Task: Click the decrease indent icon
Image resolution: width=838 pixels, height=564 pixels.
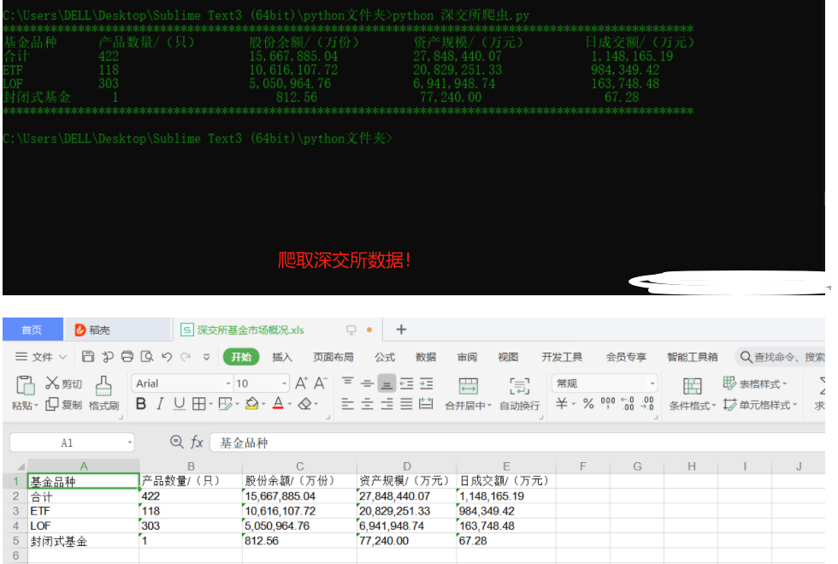Action: click(x=407, y=383)
